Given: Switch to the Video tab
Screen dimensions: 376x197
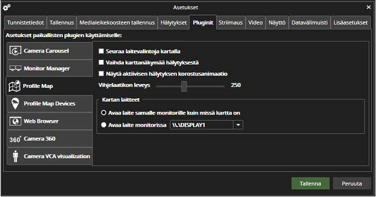Looking at the screenshot, I should click(x=255, y=23).
